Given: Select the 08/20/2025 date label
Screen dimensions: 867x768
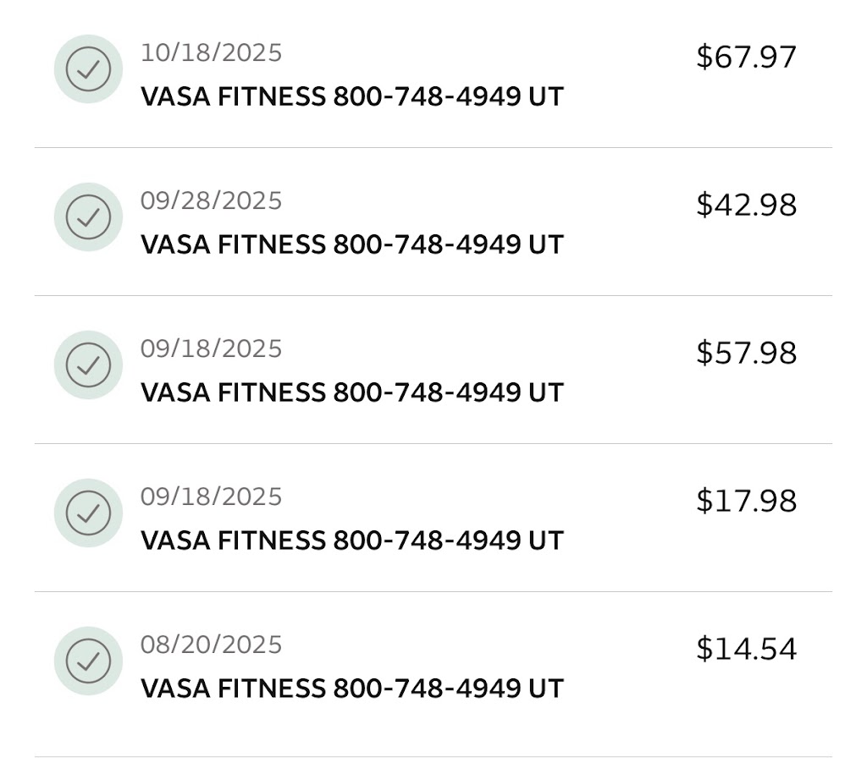Looking at the screenshot, I should point(211,645).
